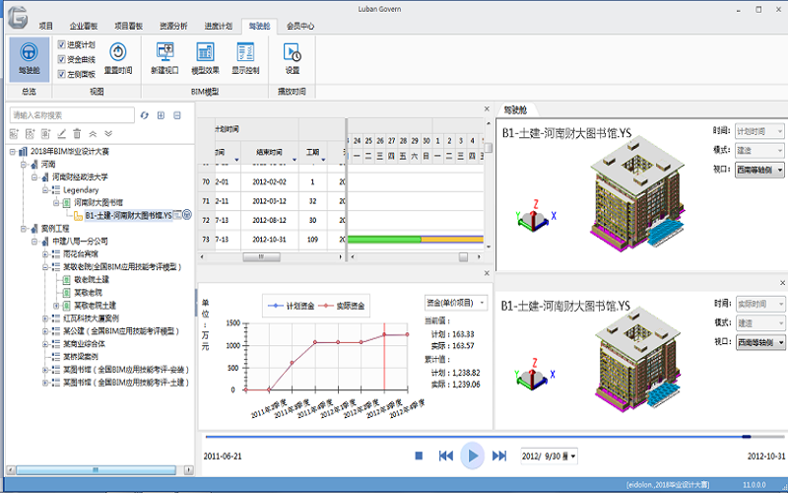Click the move-up double chevron icon
The image size is (788, 493).
click(93, 134)
